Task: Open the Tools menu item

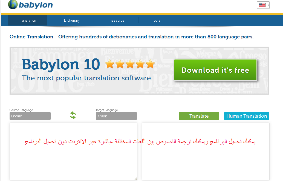Action: tap(156, 20)
